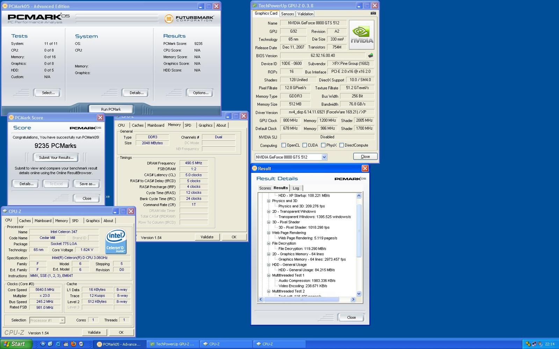
Task: Click the PCMark05 title bar icon
Action: pos(5,6)
